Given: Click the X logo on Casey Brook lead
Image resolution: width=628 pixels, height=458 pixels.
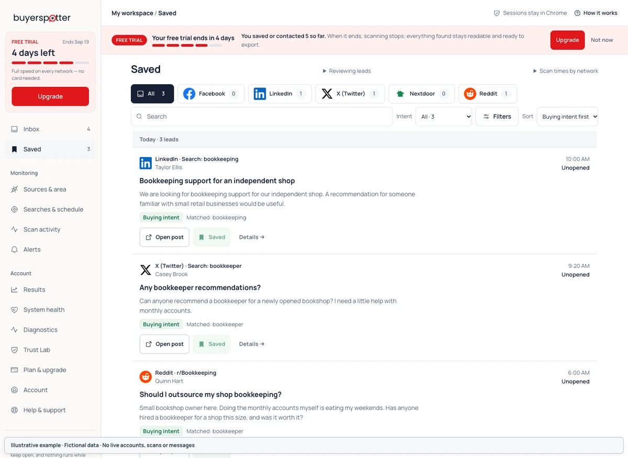Looking at the screenshot, I should (x=145, y=270).
